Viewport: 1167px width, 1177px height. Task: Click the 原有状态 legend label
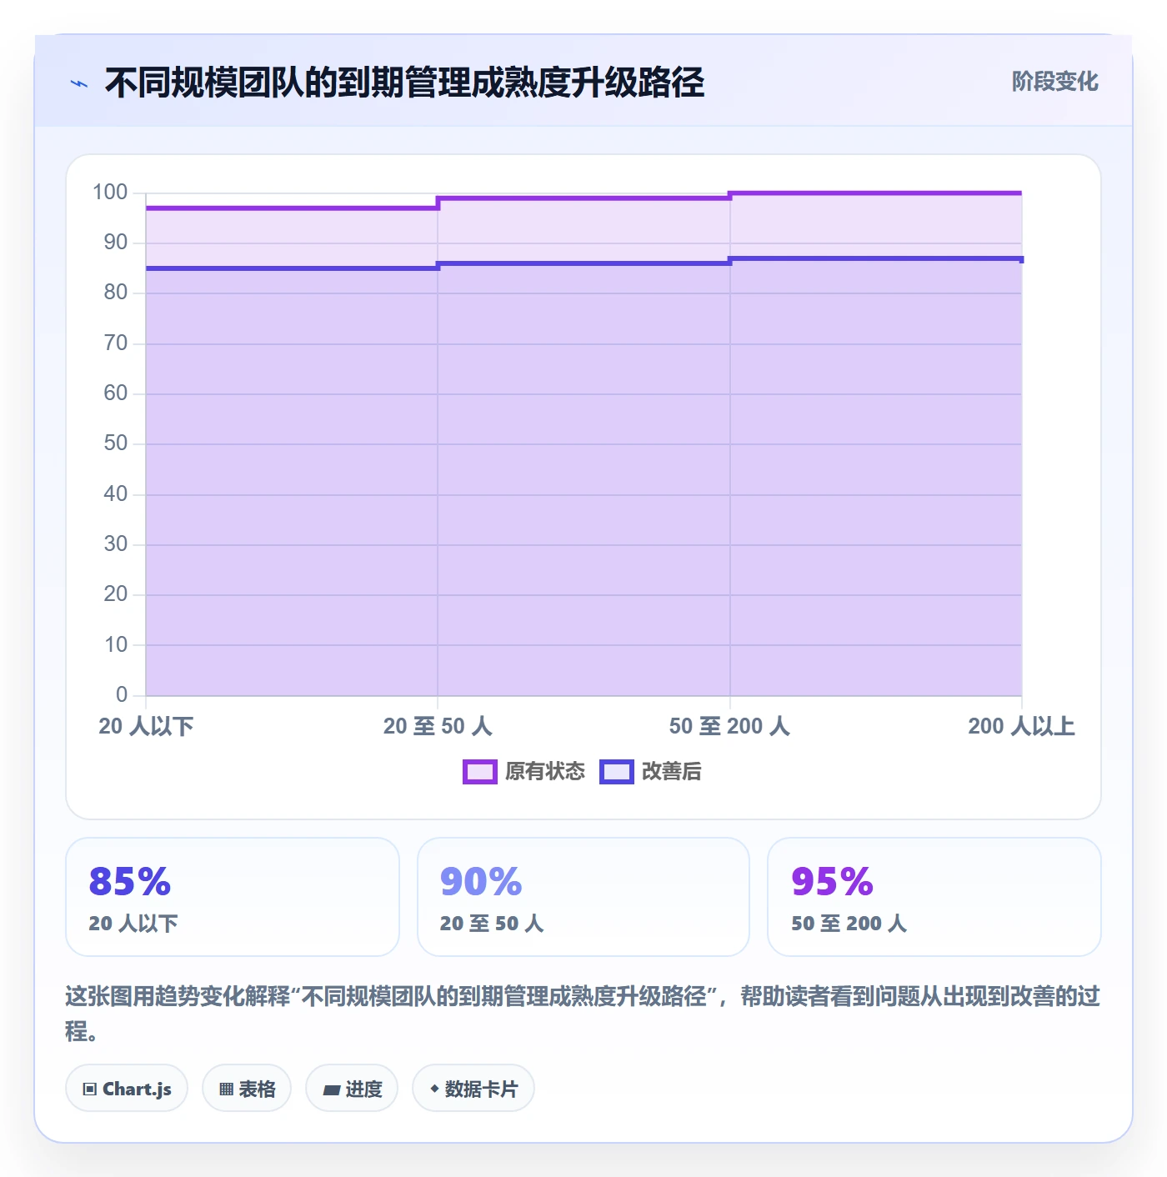pos(545,772)
